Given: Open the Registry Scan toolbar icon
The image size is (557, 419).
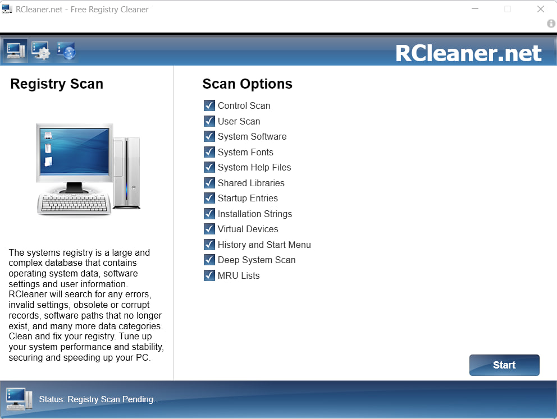Looking at the screenshot, I should (15, 50).
